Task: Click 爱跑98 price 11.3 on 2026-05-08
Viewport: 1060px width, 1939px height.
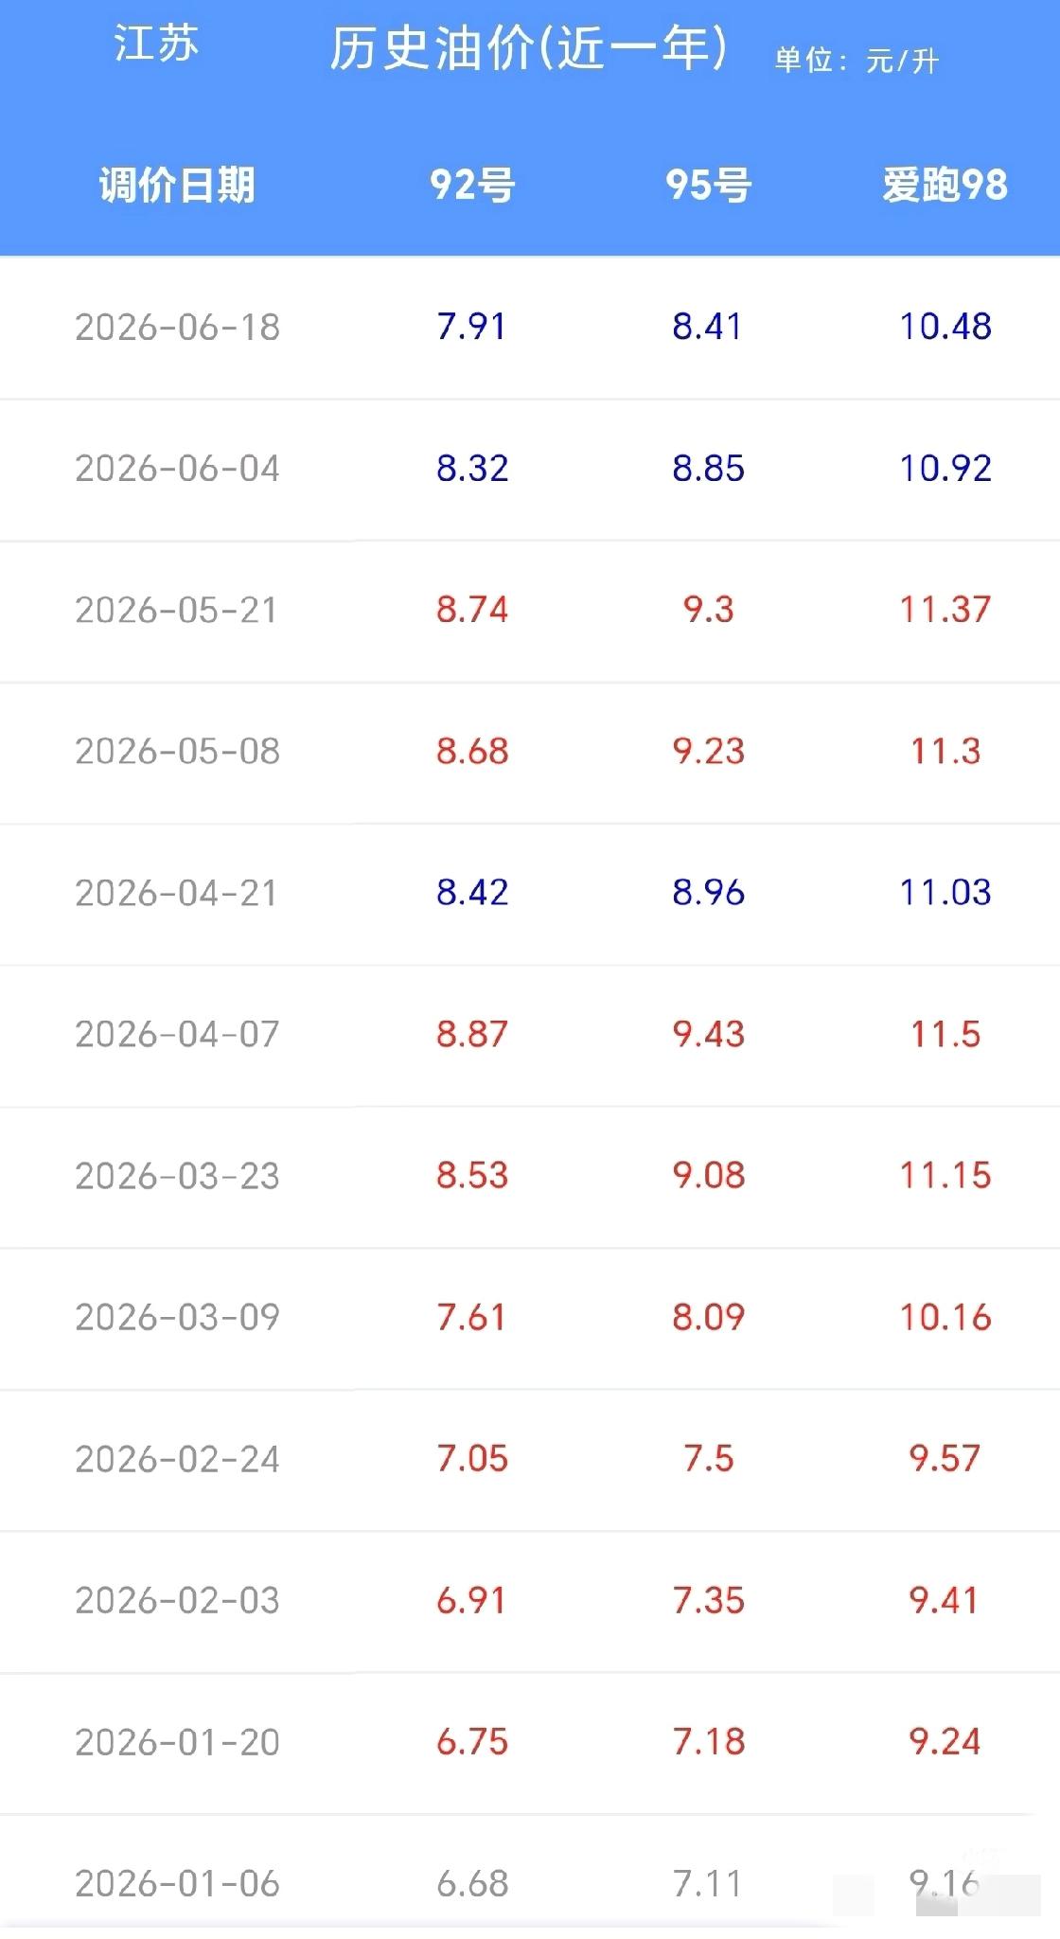Action: click(945, 752)
